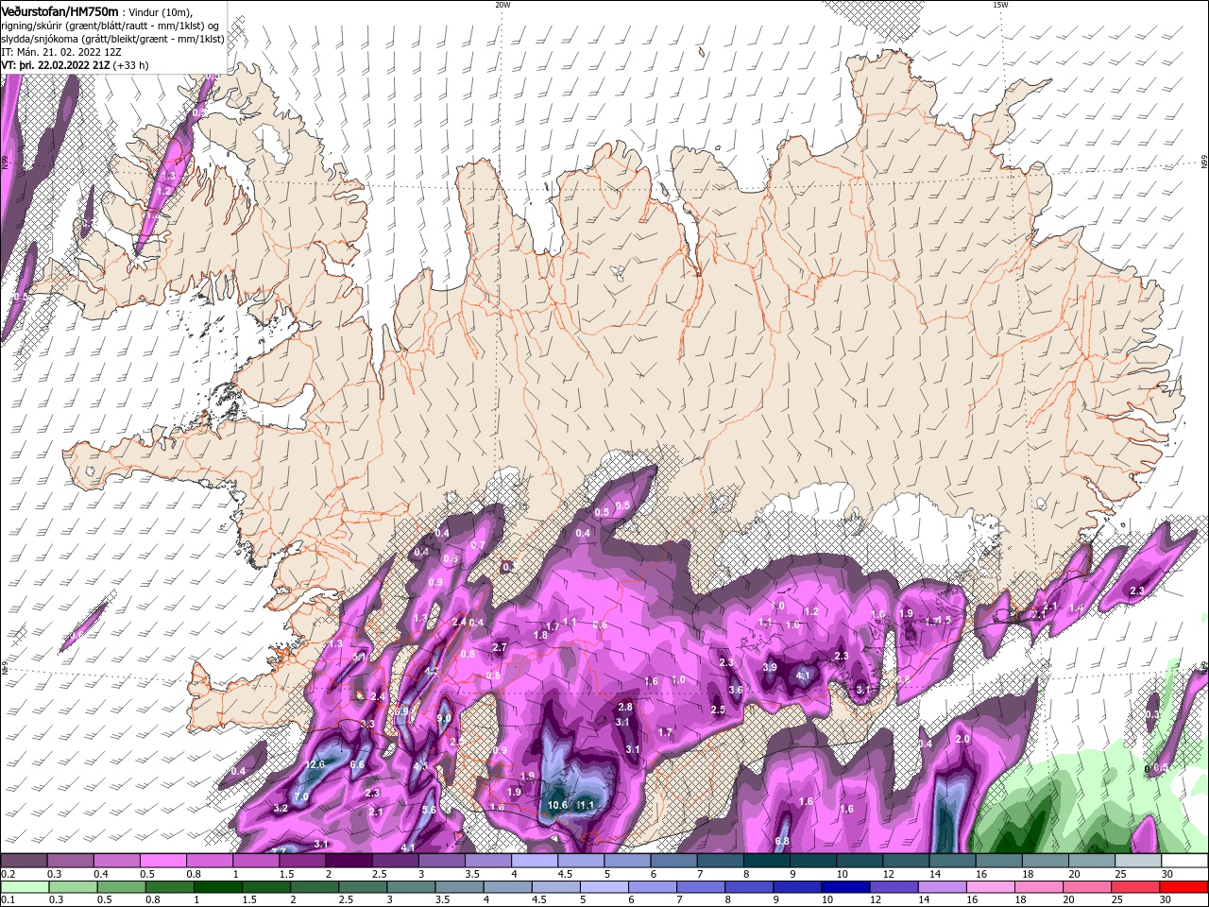
Task: Click the palest green first rain scale swatch
Action: click(25, 887)
